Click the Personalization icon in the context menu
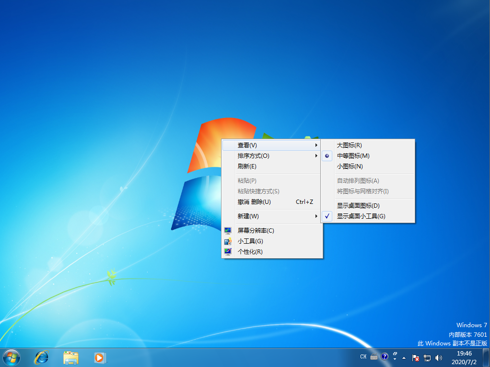The height and width of the screenshot is (367, 490). [x=228, y=251]
